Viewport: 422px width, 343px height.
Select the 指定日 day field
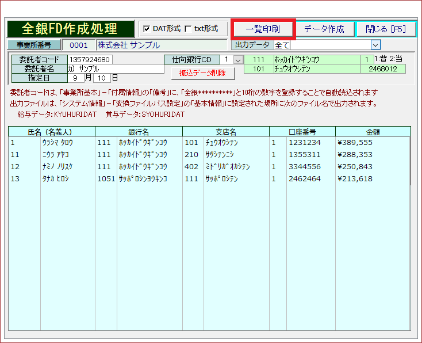[x=102, y=78]
